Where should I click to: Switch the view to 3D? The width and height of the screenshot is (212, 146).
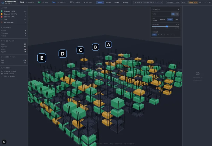(x=173, y=14)
